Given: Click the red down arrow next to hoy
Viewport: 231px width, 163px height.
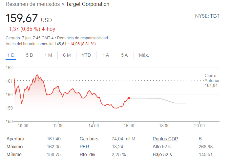Looking at the screenshot, I should coord(43,29).
